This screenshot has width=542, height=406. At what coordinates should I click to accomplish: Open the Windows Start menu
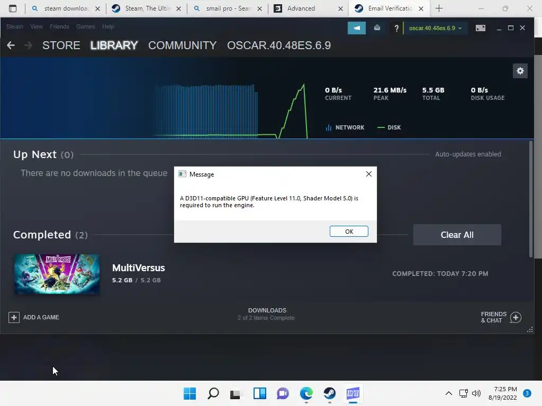coord(189,393)
